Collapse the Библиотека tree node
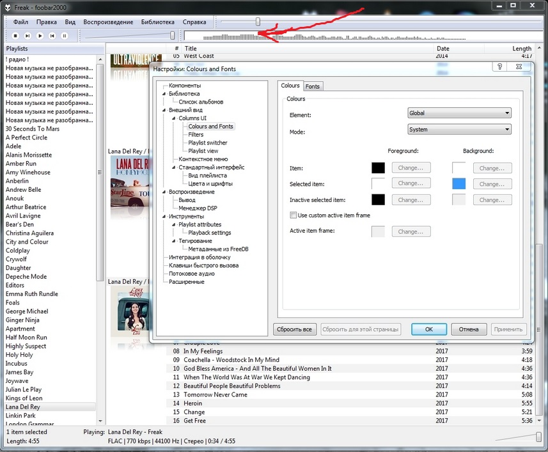Screen dimensions: 548x452 pos(164,93)
